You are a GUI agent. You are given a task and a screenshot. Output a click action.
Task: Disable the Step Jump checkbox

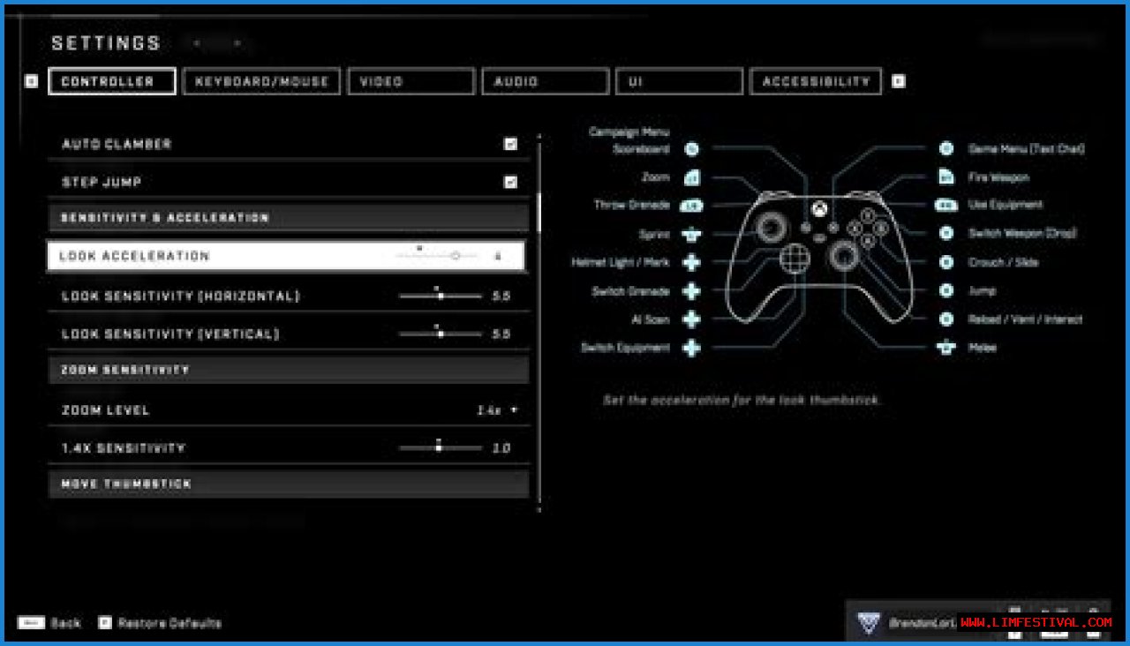[510, 182]
